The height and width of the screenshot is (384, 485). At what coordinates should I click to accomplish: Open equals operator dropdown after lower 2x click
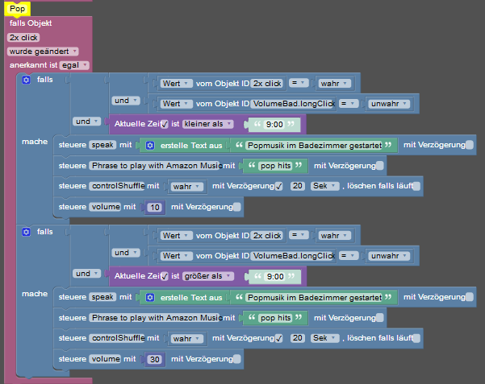point(299,235)
